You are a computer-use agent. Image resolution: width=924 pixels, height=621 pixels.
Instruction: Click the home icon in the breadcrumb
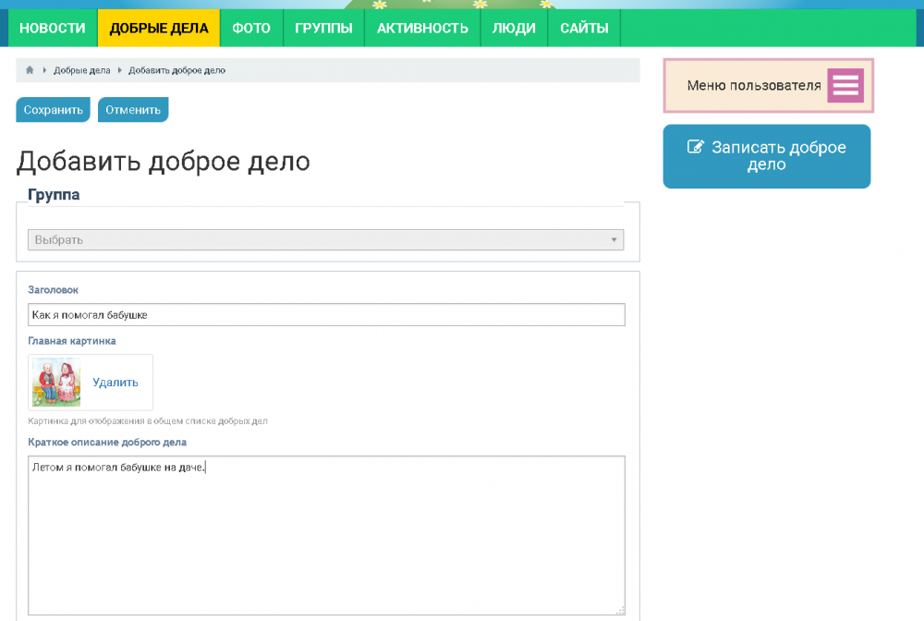pos(30,70)
